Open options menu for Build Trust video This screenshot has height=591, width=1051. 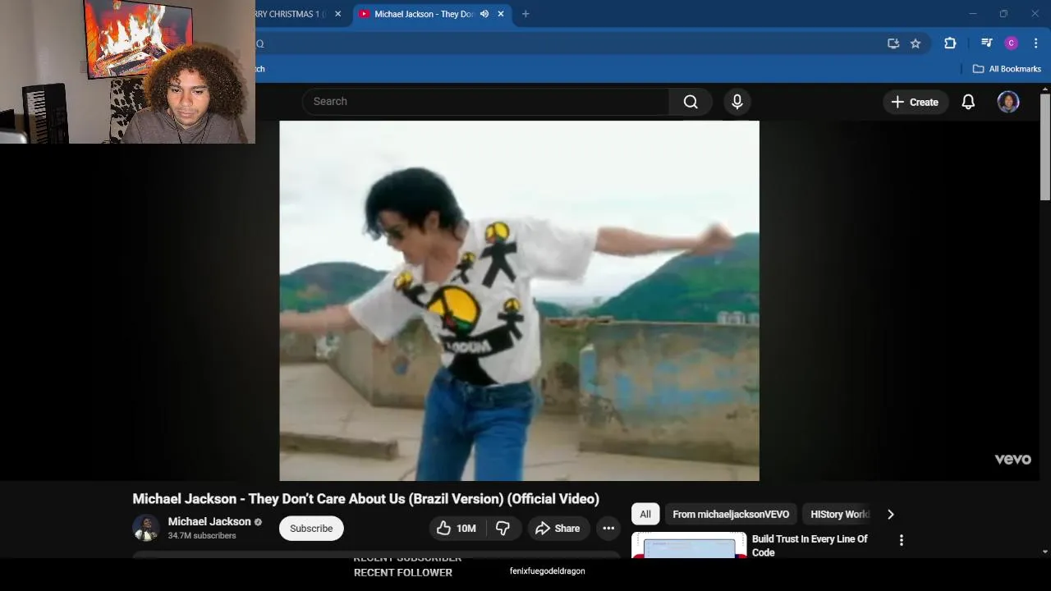902,540
